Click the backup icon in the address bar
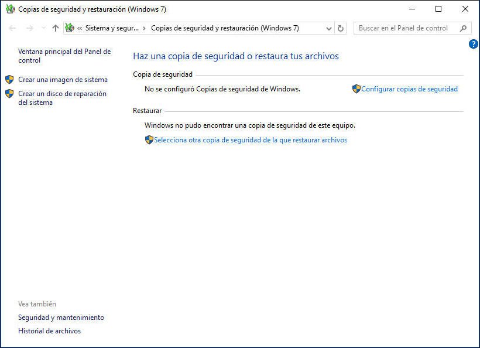The image size is (480, 348). pyautogui.click(x=70, y=28)
